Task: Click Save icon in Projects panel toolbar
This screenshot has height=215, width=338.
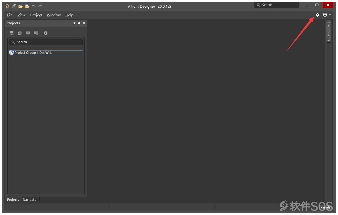Action: tap(12, 33)
